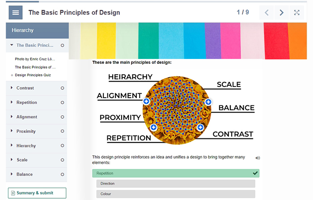Open the hamburger menu
313x200 pixels.
click(16, 12)
